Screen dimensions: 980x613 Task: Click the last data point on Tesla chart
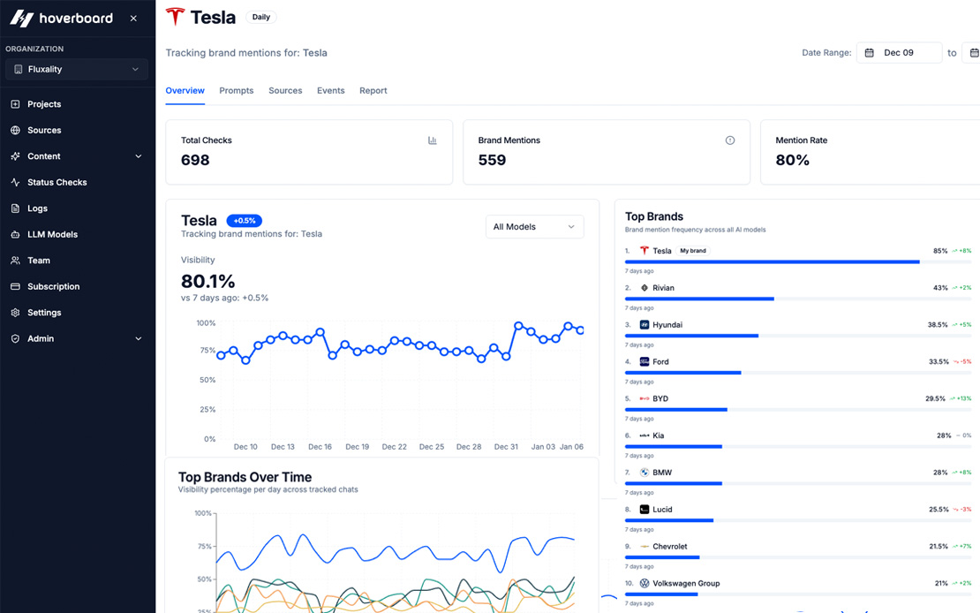[x=580, y=329]
